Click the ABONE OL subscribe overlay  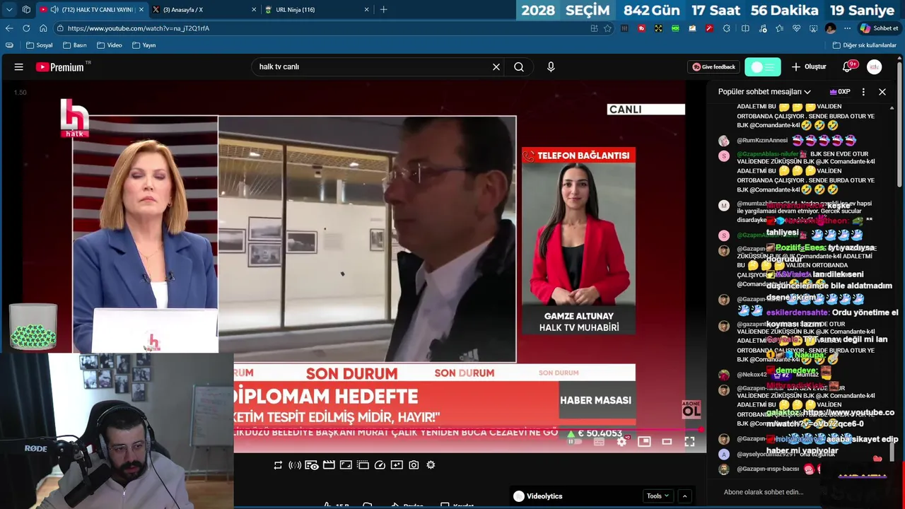click(691, 409)
